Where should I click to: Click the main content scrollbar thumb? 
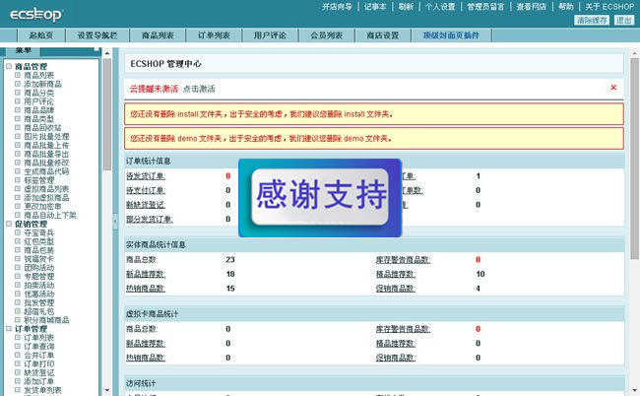coord(634,159)
